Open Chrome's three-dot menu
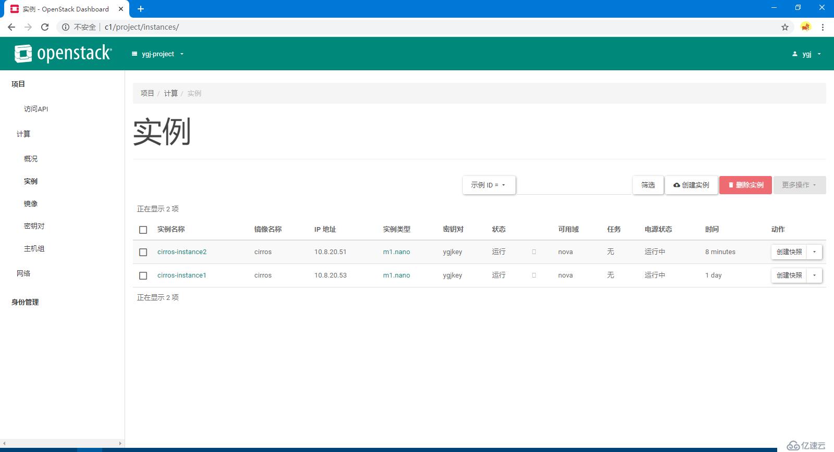 coord(823,27)
